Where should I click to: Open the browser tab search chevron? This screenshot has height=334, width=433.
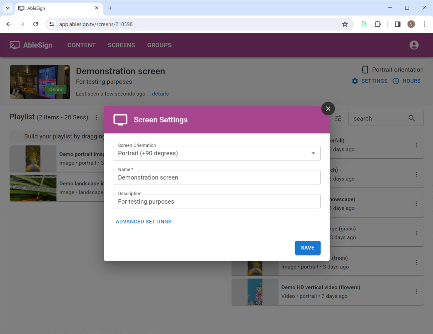(7, 8)
